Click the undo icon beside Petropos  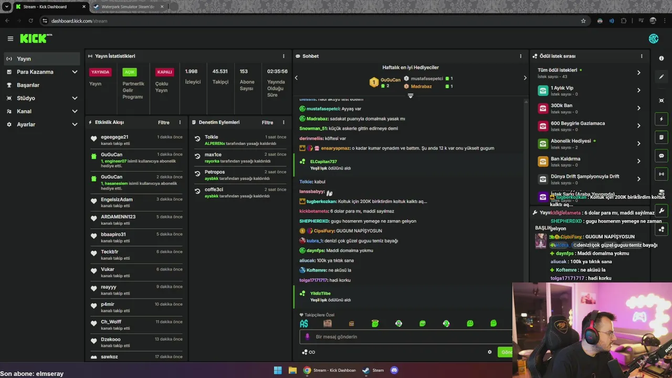click(x=197, y=174)
